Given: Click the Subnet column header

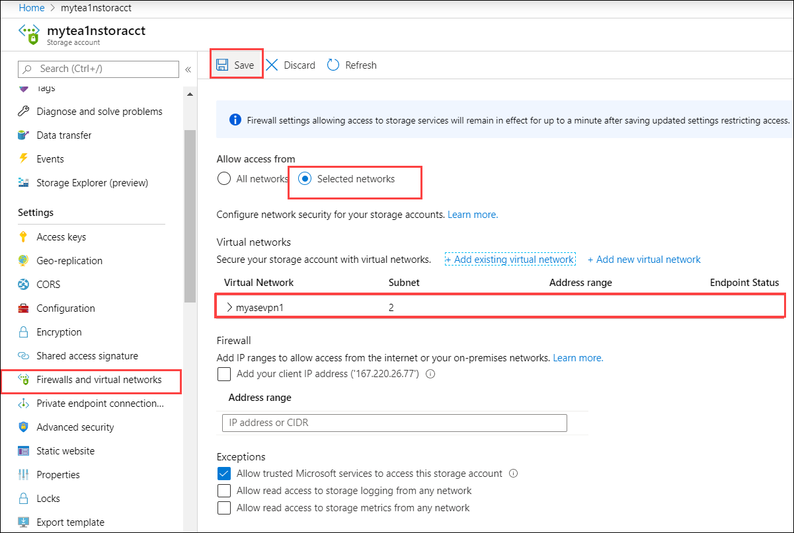Looking at the screenshot, I should 404,283.
